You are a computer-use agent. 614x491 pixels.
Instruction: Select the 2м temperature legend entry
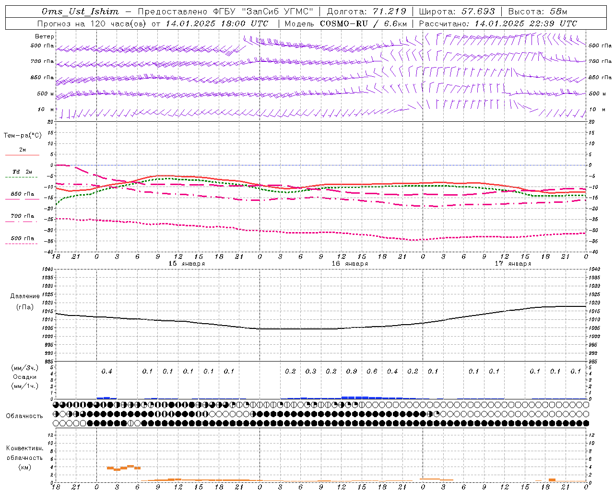23,150
